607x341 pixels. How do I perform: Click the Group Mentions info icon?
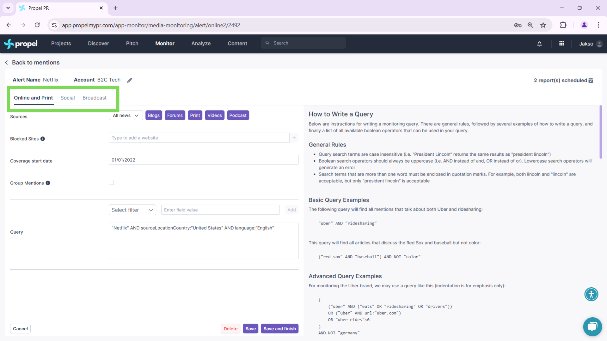click(48, 183)
